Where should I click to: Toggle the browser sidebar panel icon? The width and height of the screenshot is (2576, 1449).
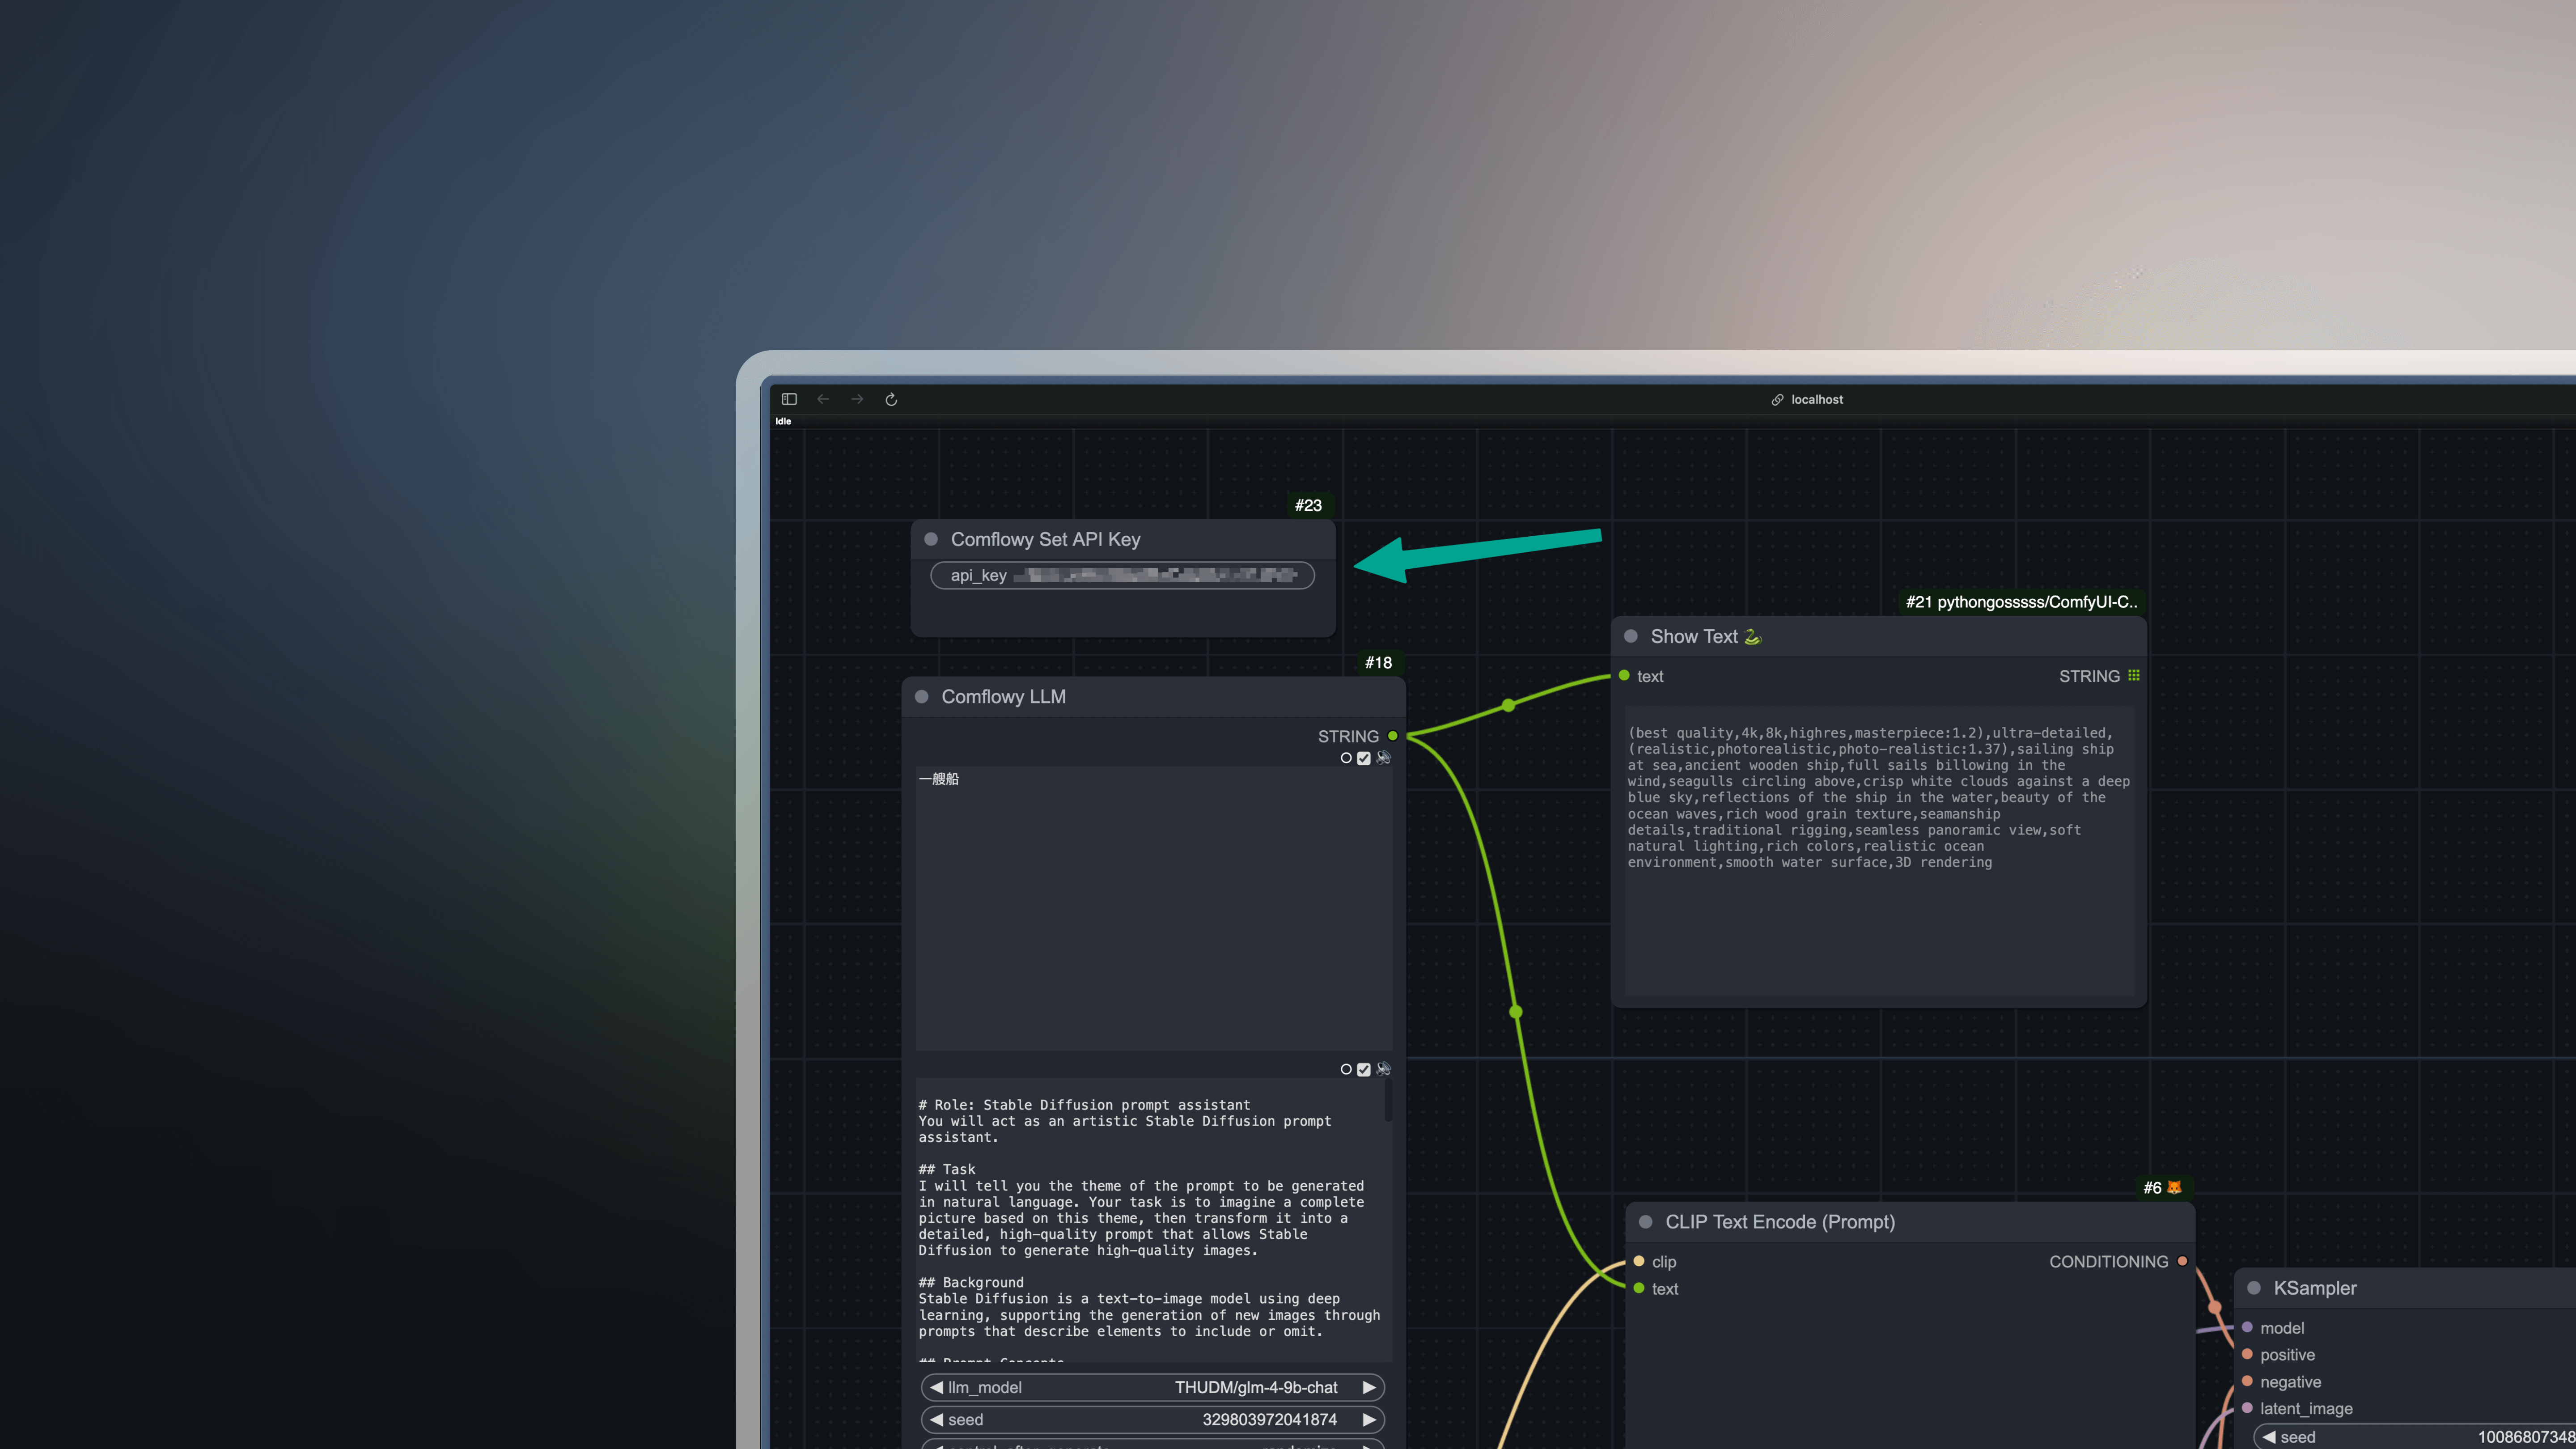click(789, 399)
